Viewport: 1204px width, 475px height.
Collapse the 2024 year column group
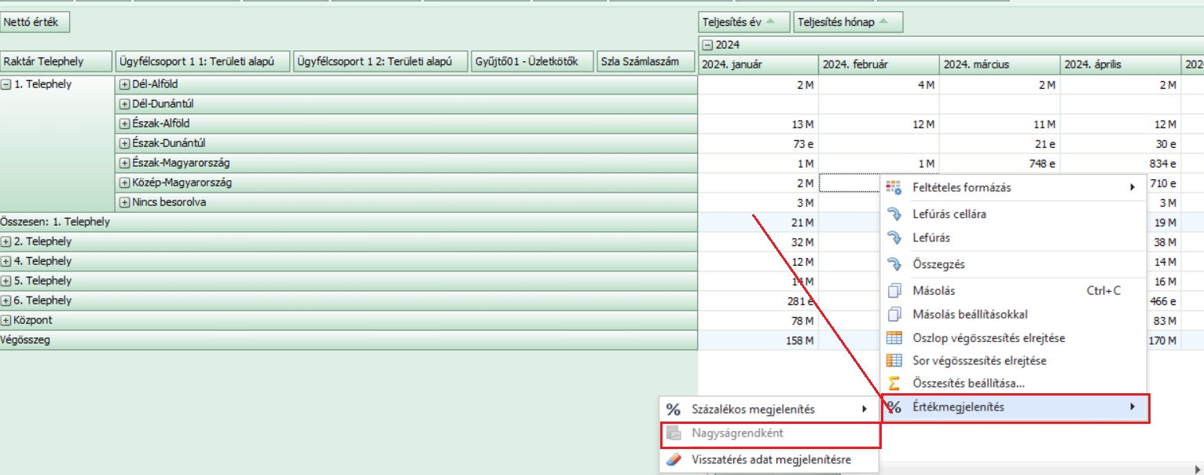pos(707,46)
